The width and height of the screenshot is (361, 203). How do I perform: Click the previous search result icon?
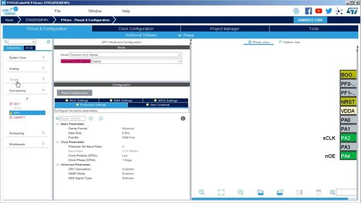91,118
